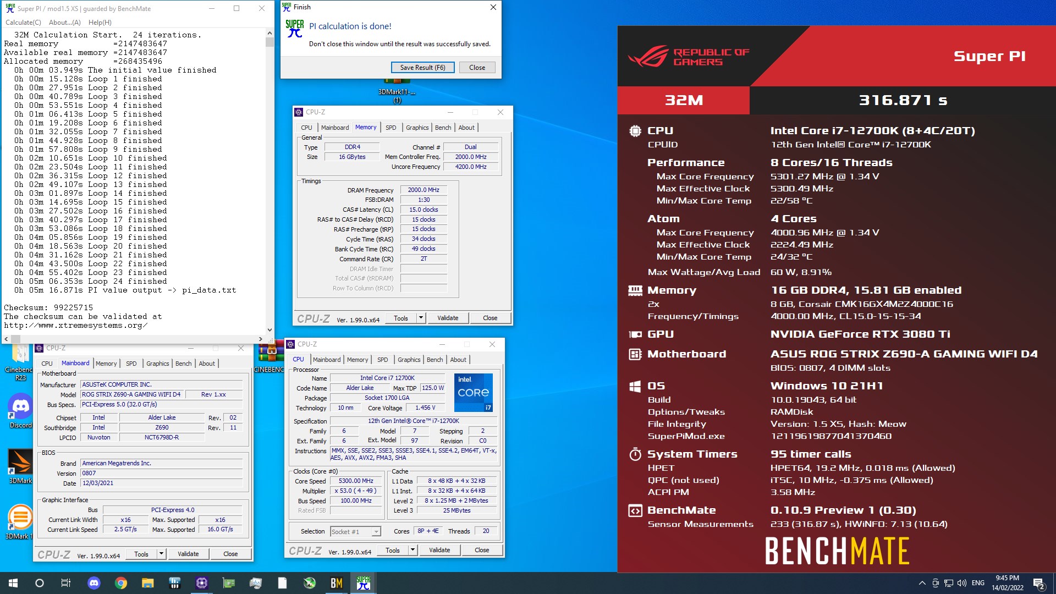1056x594 pixels.
Task: Open Mainboard tab in processor CPU-Z window
Action: [x=327, y=360]
